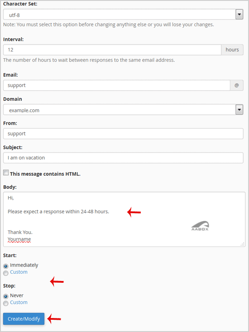Expand the Domain dropdown arrow
Image resolution: width=249 pixels, height=332 pixels.
[x=239, y=110]
